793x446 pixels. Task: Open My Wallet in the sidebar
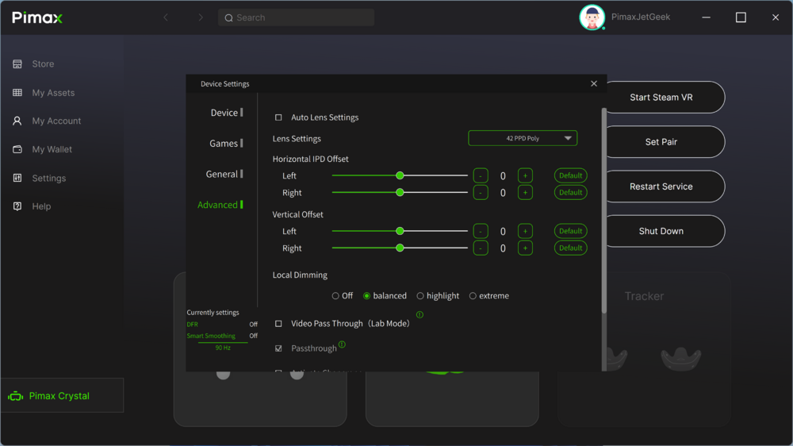[52, 149]
